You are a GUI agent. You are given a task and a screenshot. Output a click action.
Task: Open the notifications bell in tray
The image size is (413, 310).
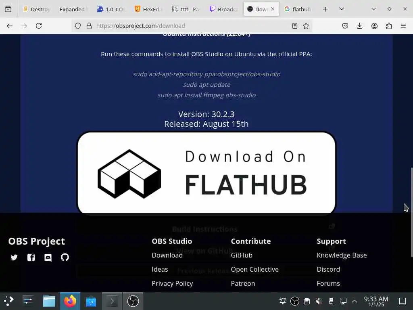point(283,301)
